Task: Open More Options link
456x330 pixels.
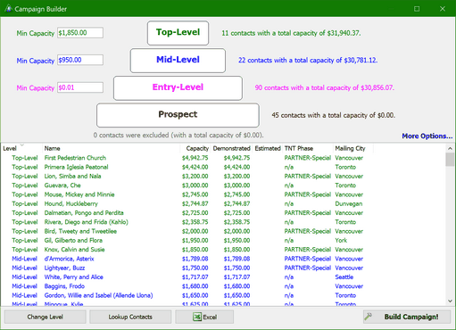Action: (427, 136)
